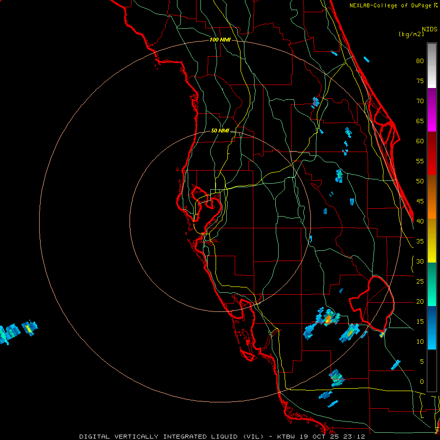Pick the red segment of the color bar
This screenshot has width=440, height=440.
coord(432,154)
